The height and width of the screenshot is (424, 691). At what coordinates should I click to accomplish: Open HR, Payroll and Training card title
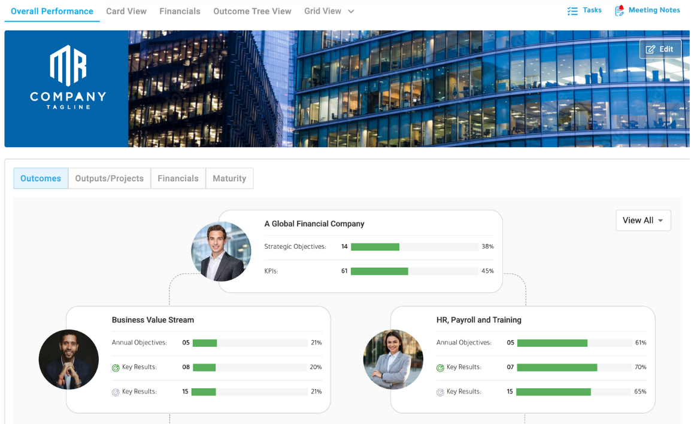click(x=478, y=320)
